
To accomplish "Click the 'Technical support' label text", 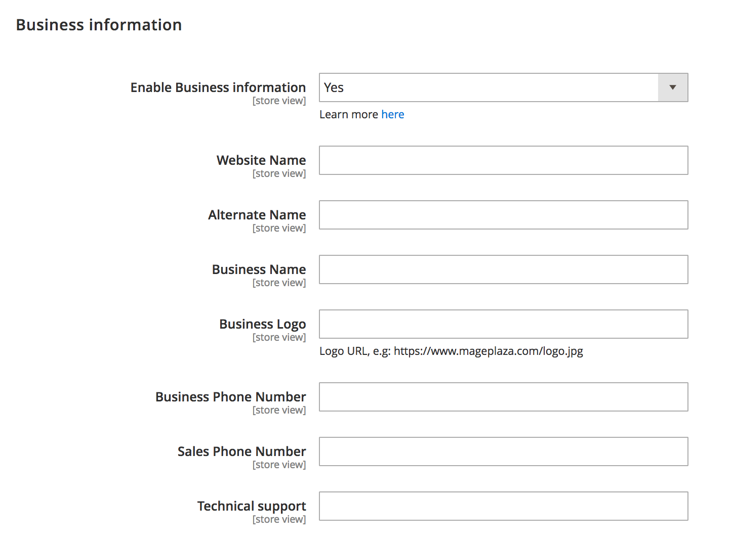I will click(252, 506).
